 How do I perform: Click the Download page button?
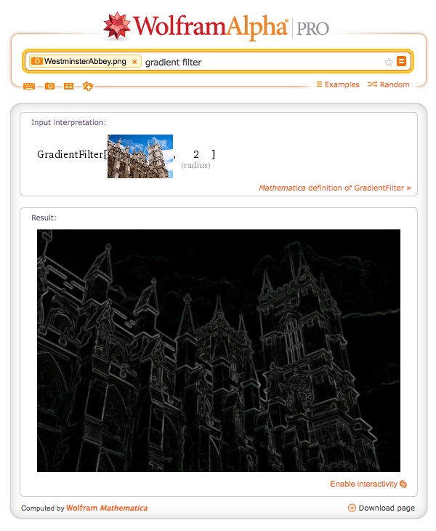point(386,508)
